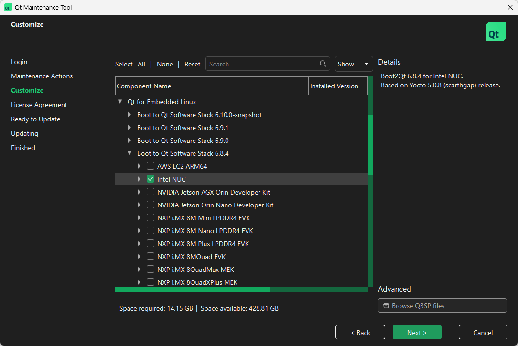The width and height of the screenshot is (518, 346).
Task: Click the Select None link
Action: pos(165,64)
